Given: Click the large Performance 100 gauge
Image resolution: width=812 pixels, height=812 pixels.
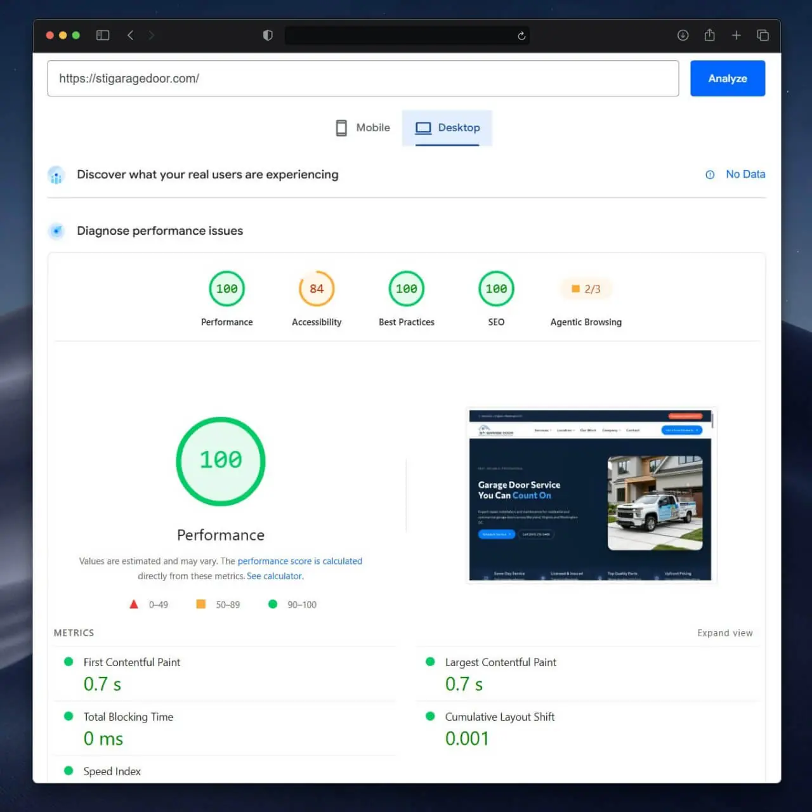Looking at the screenshot, I should [x=221, y=461].
